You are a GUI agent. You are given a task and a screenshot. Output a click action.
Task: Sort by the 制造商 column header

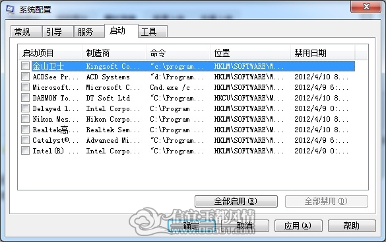114,52
